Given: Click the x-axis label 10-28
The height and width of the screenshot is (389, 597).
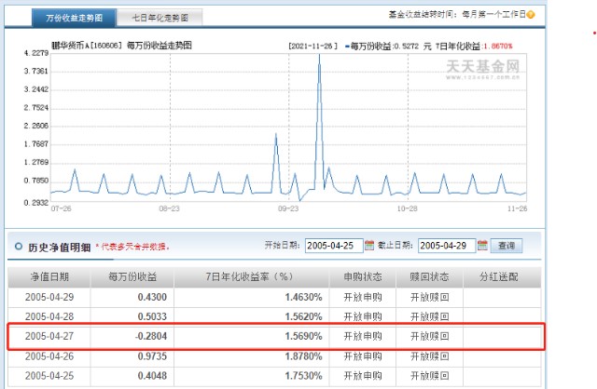Looking at the screenshot, I should click(408, 208).
